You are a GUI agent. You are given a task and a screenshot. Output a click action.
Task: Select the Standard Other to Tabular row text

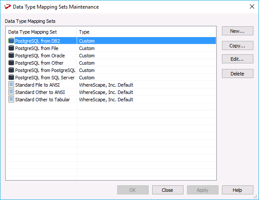coord(42,100)
